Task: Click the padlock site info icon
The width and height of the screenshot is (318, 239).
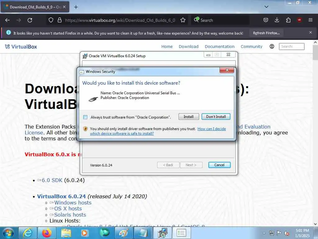Action: (x=59, y=20)
